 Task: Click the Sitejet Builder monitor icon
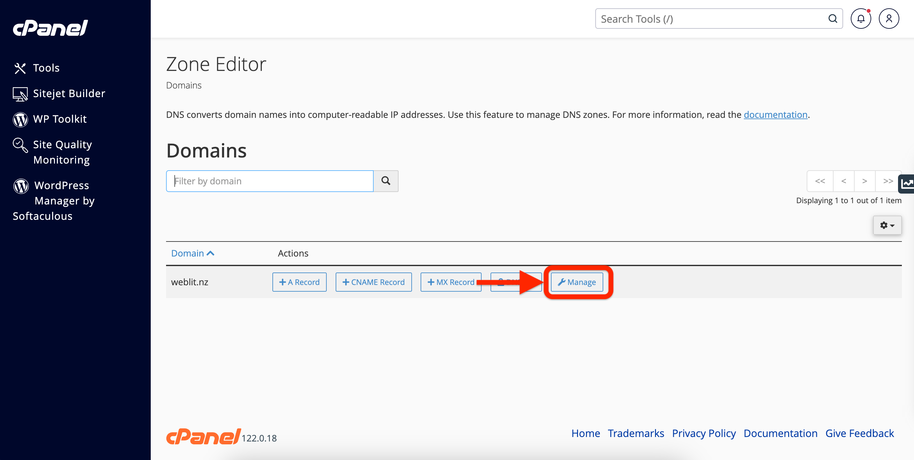20,94
